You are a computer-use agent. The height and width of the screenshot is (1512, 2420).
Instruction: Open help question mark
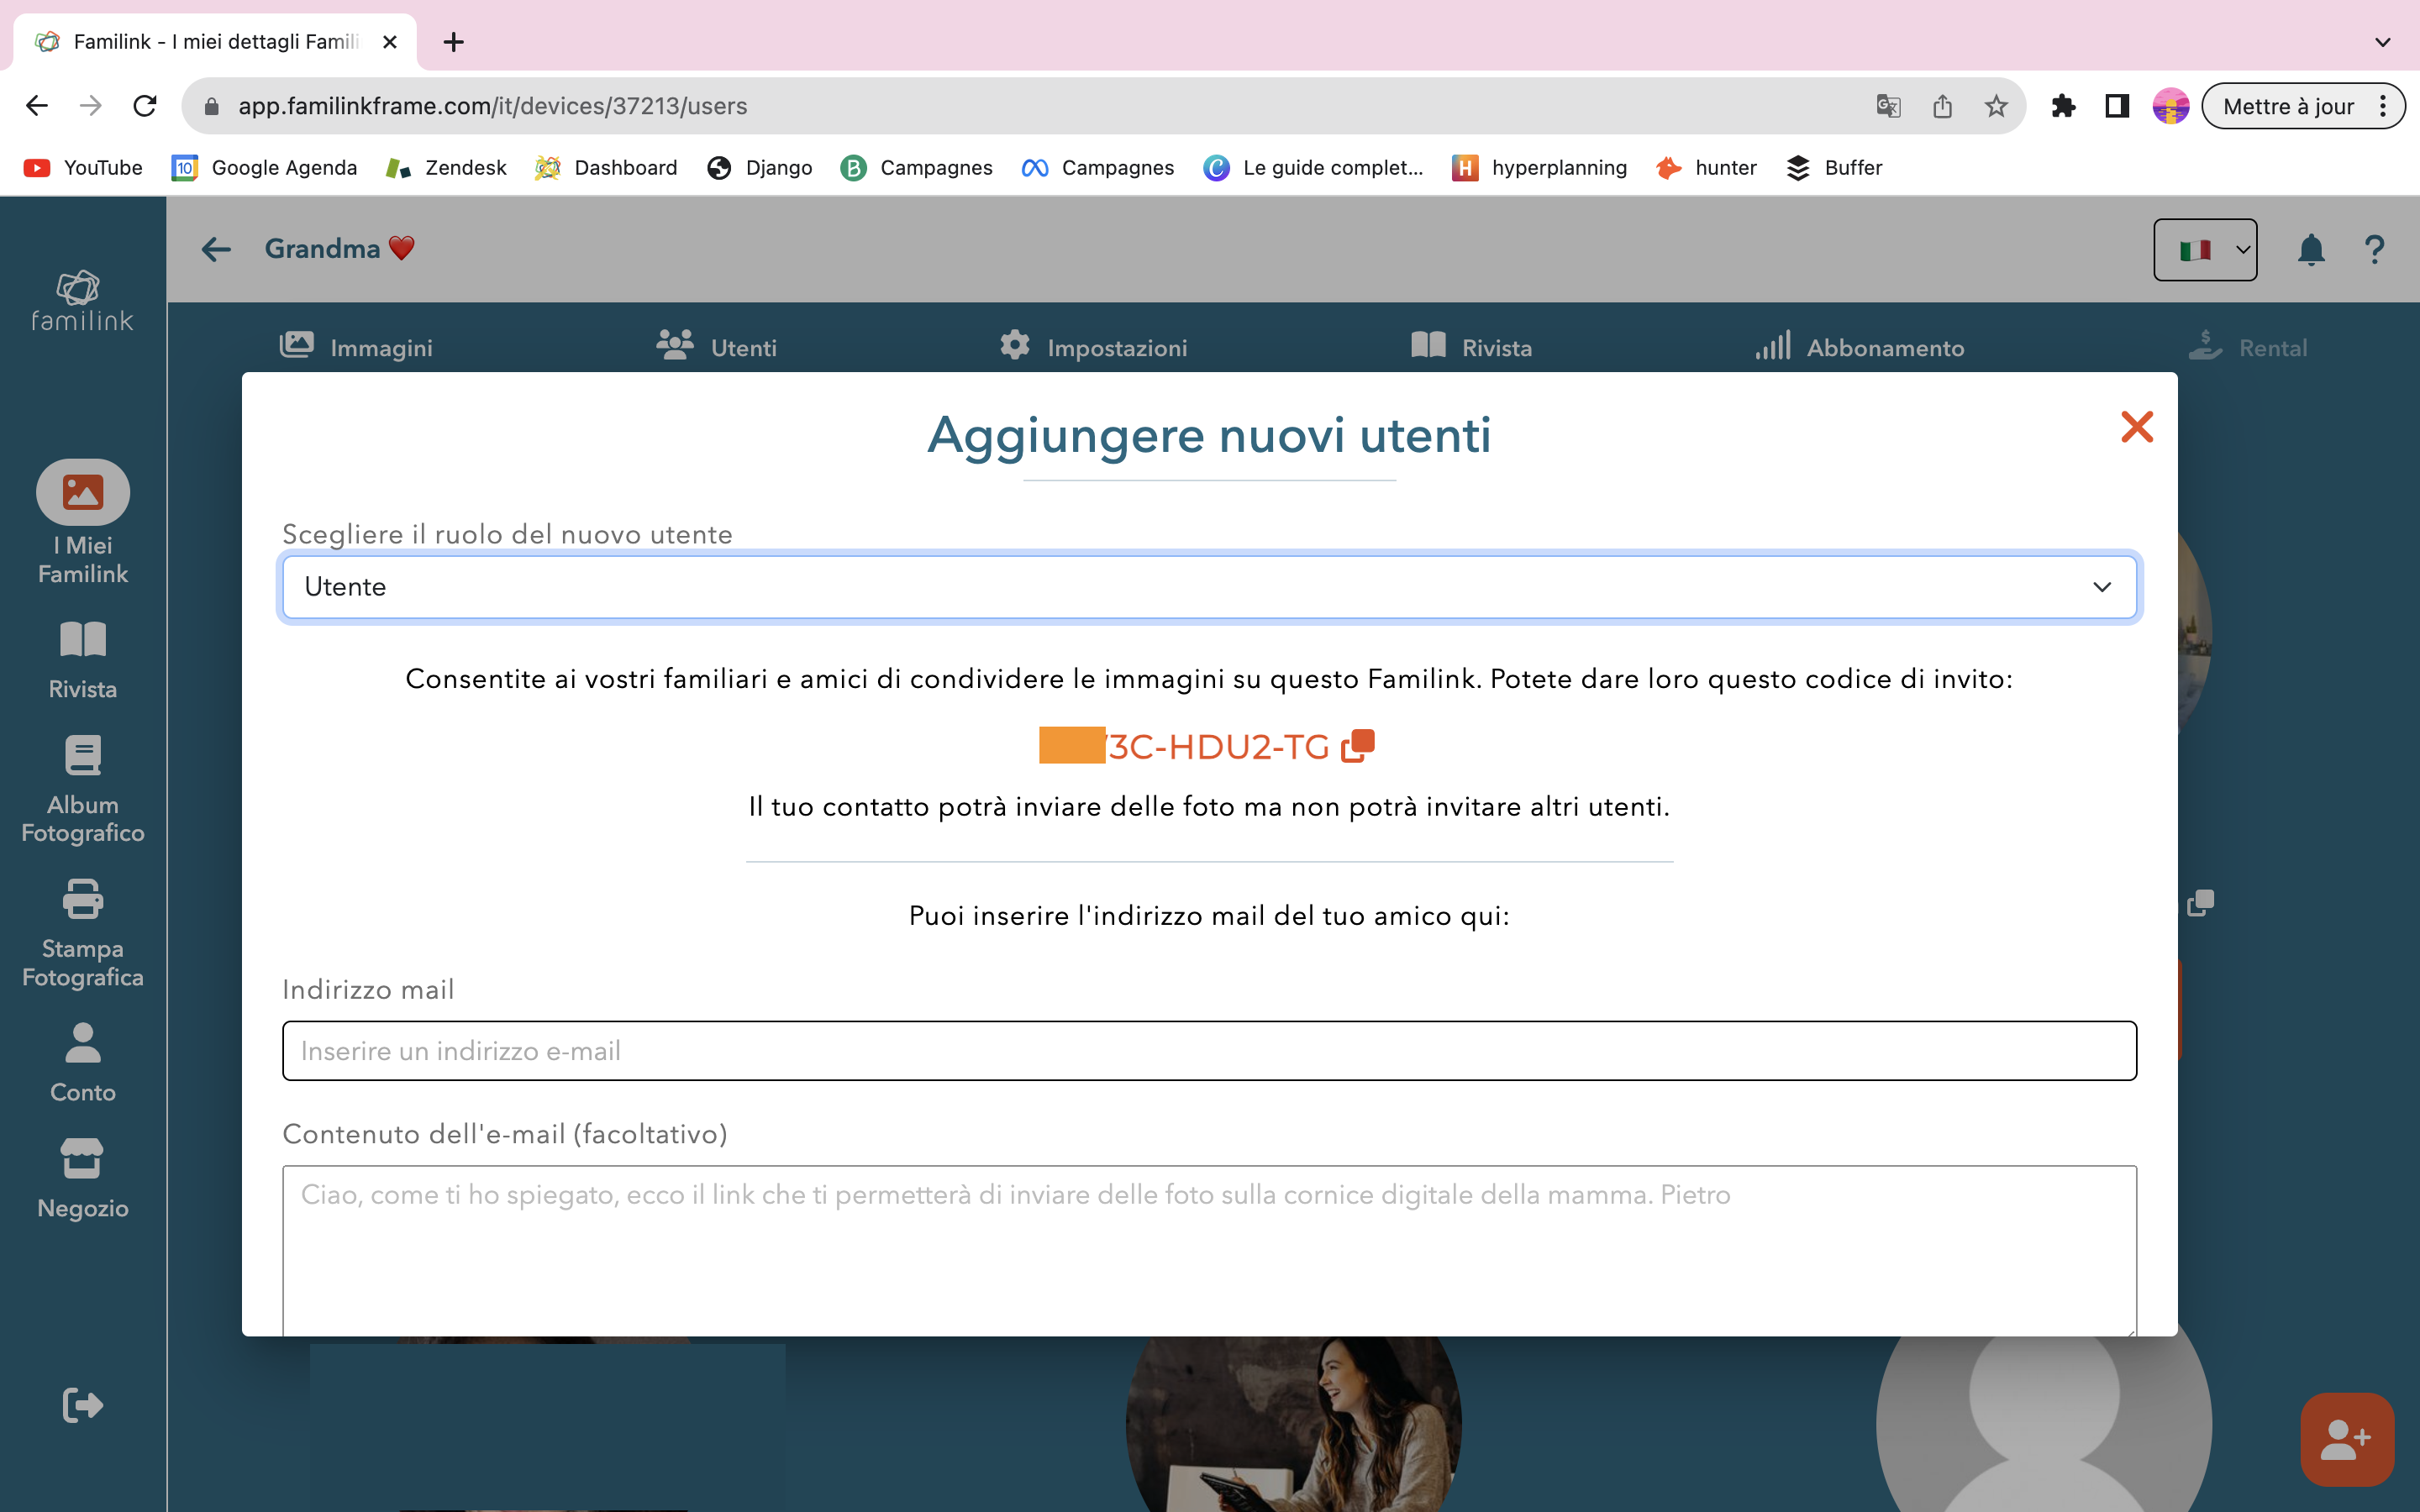pyautogui.click(x=2375, y=250)
